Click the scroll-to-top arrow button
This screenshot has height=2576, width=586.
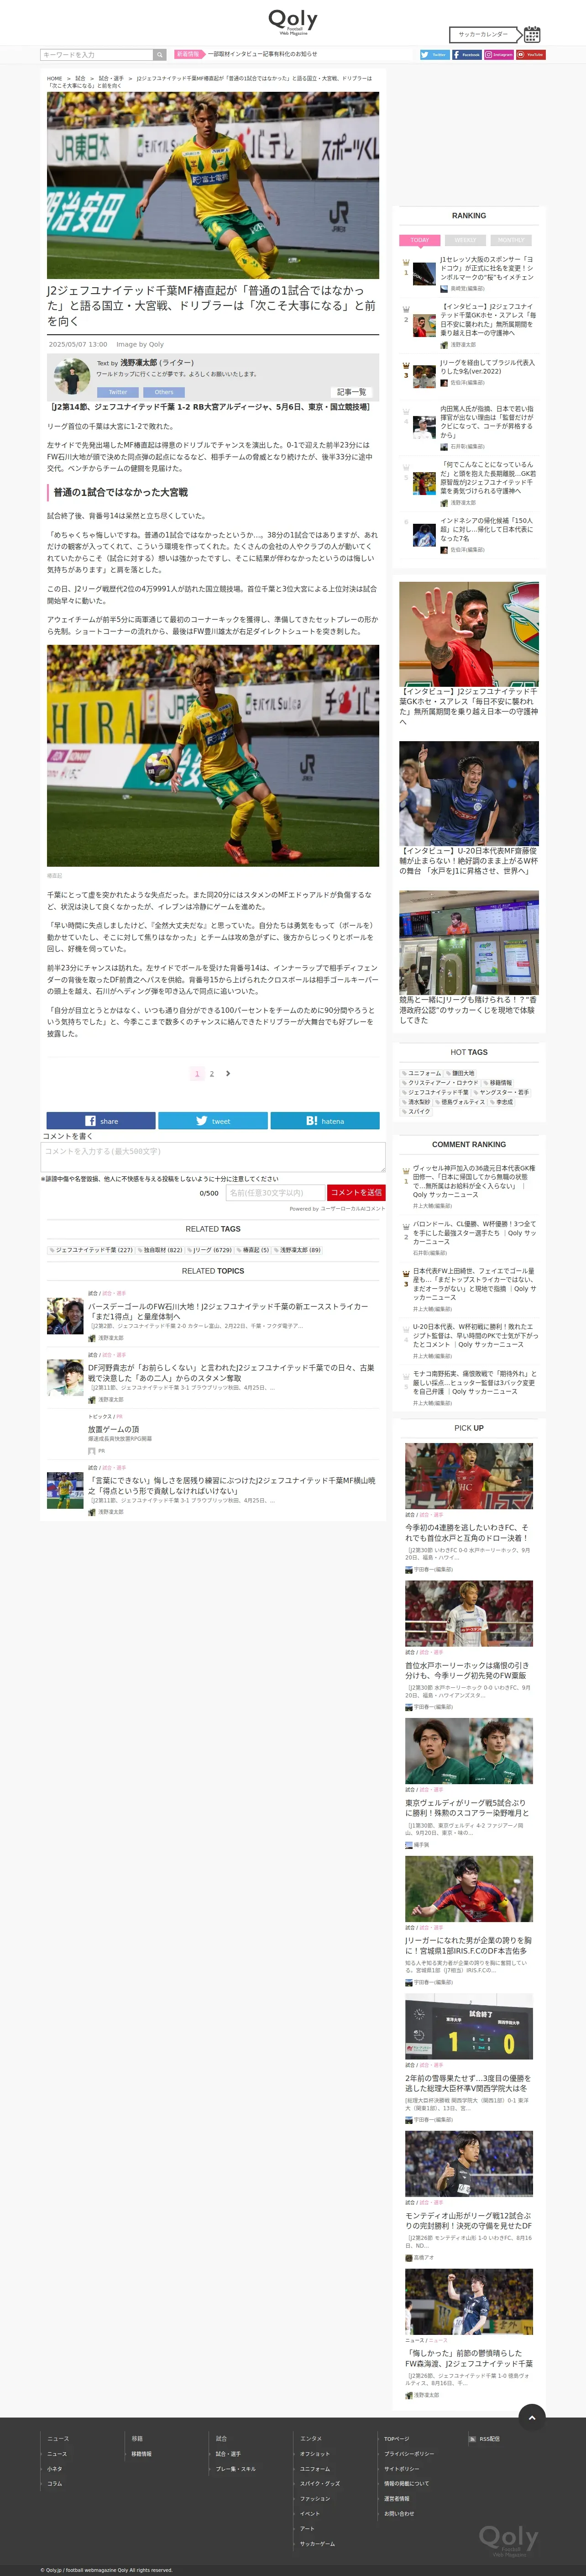tap(532, 2417)
